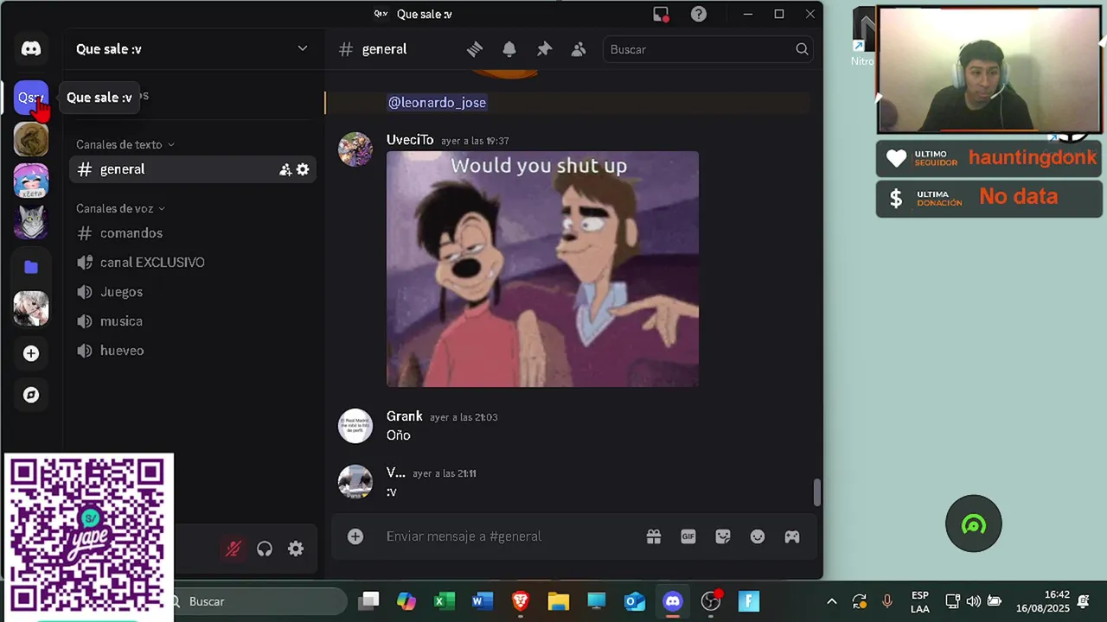Image resolution: width=1107 pixels, height=622 pixels.
Task: Open the threads icon in channel header
Action: tap(475, 49)
